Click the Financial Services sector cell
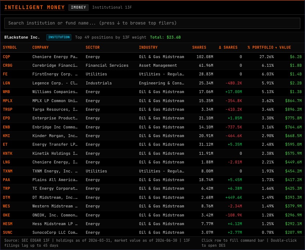 (x=107, y=65)
